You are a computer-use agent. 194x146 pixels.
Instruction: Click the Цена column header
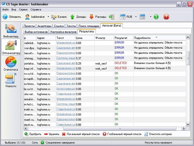click(x=85, y=38)
